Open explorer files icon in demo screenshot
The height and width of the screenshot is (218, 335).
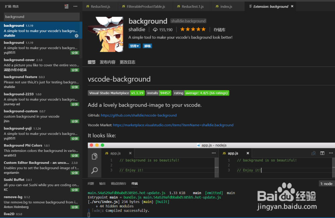pyautogui.click(x=94, y=156)
